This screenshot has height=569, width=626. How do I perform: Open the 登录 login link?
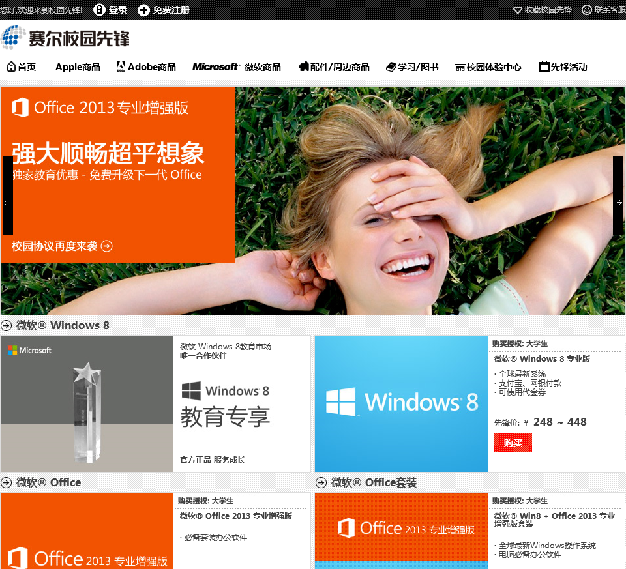point(118,10)
